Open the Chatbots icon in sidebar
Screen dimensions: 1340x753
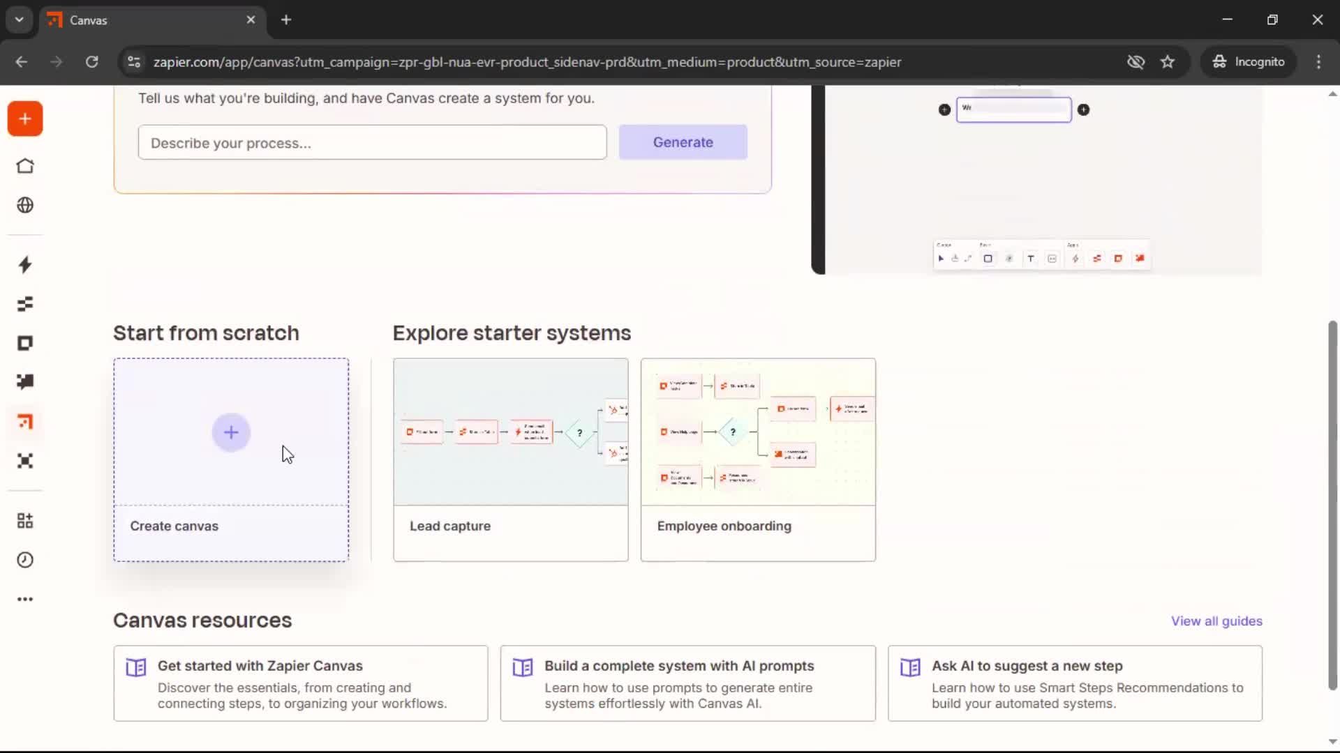(x=25, y=382)
